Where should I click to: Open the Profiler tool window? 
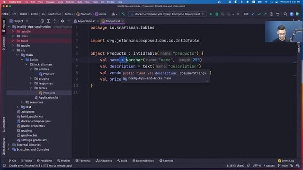tap(63, 161)
